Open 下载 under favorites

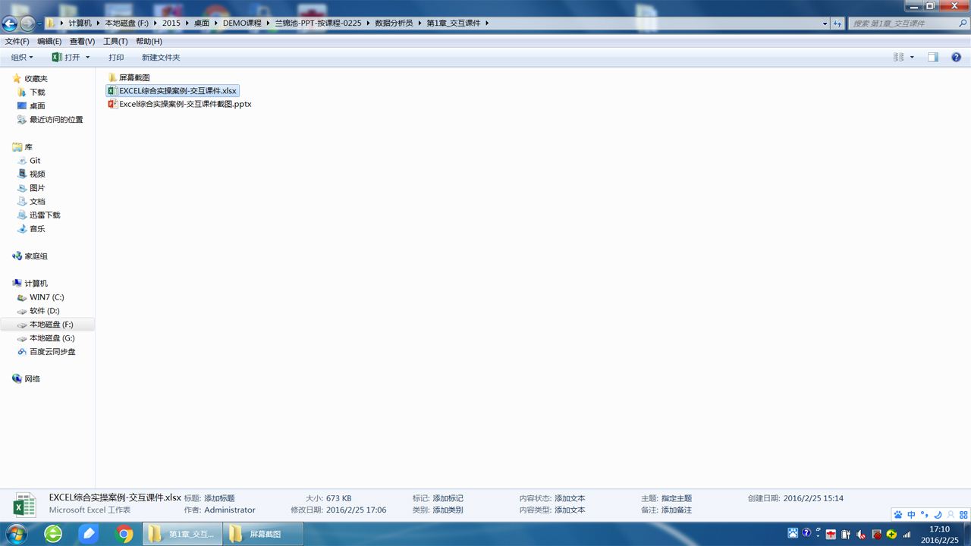coord(37,93)
